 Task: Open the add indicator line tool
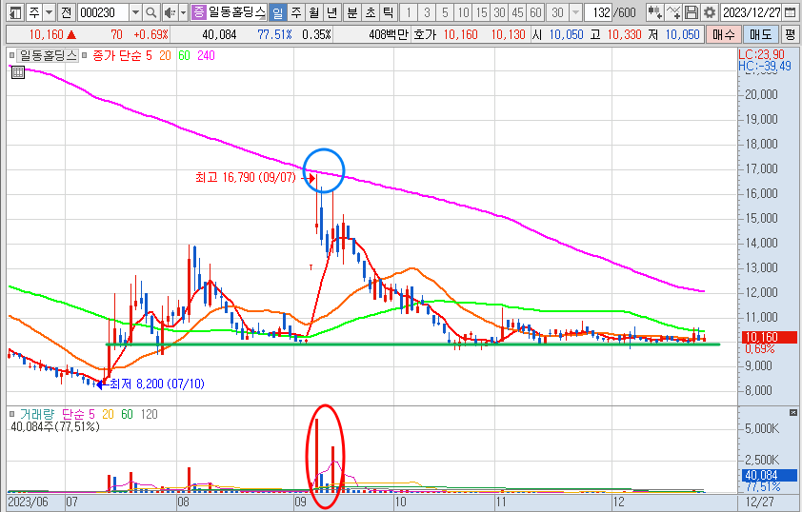click(673, 12)
